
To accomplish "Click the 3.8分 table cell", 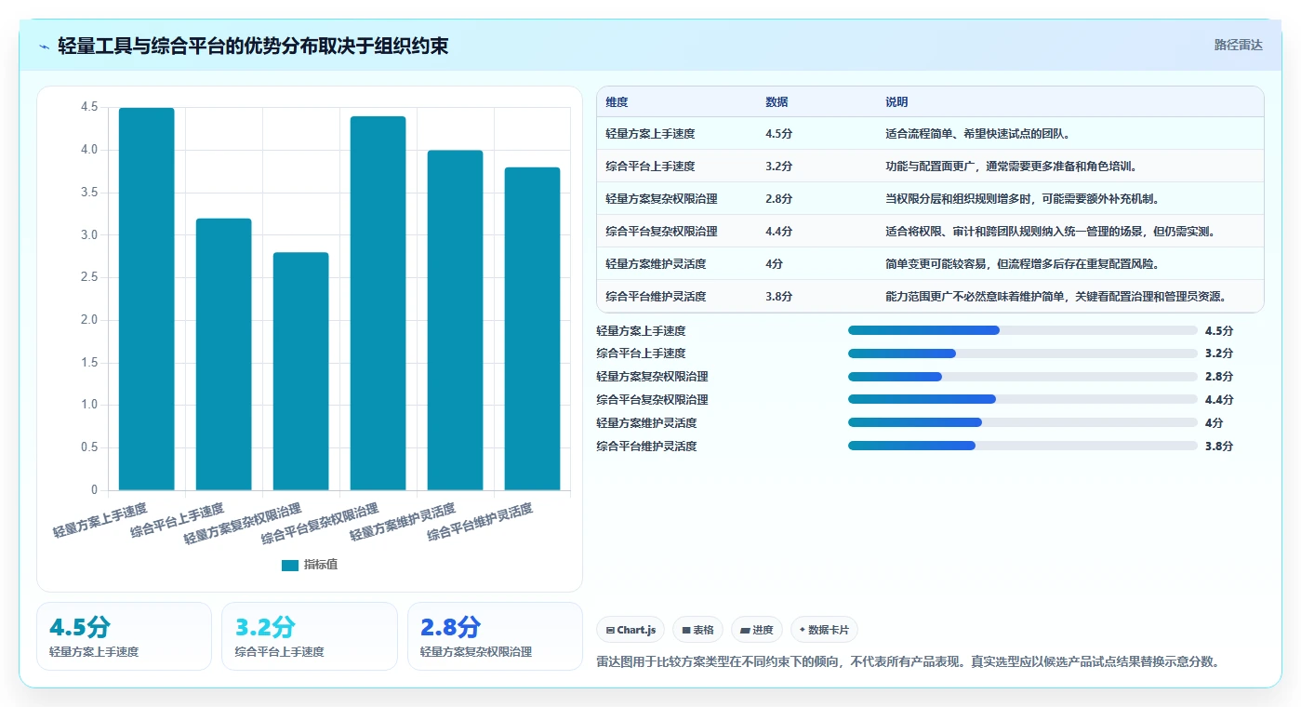I will 779,297.
